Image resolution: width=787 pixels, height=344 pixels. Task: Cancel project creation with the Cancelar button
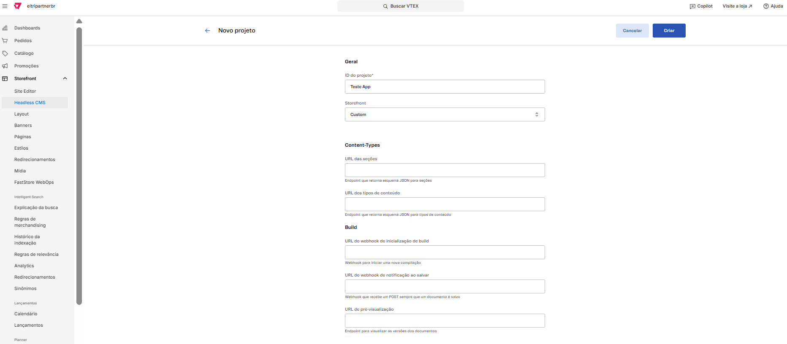pos(632,30)
